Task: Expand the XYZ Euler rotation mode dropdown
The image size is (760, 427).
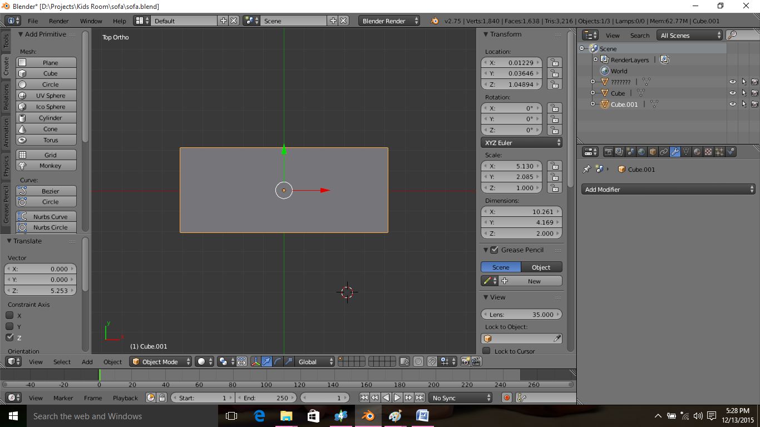Action: (522, 143)
